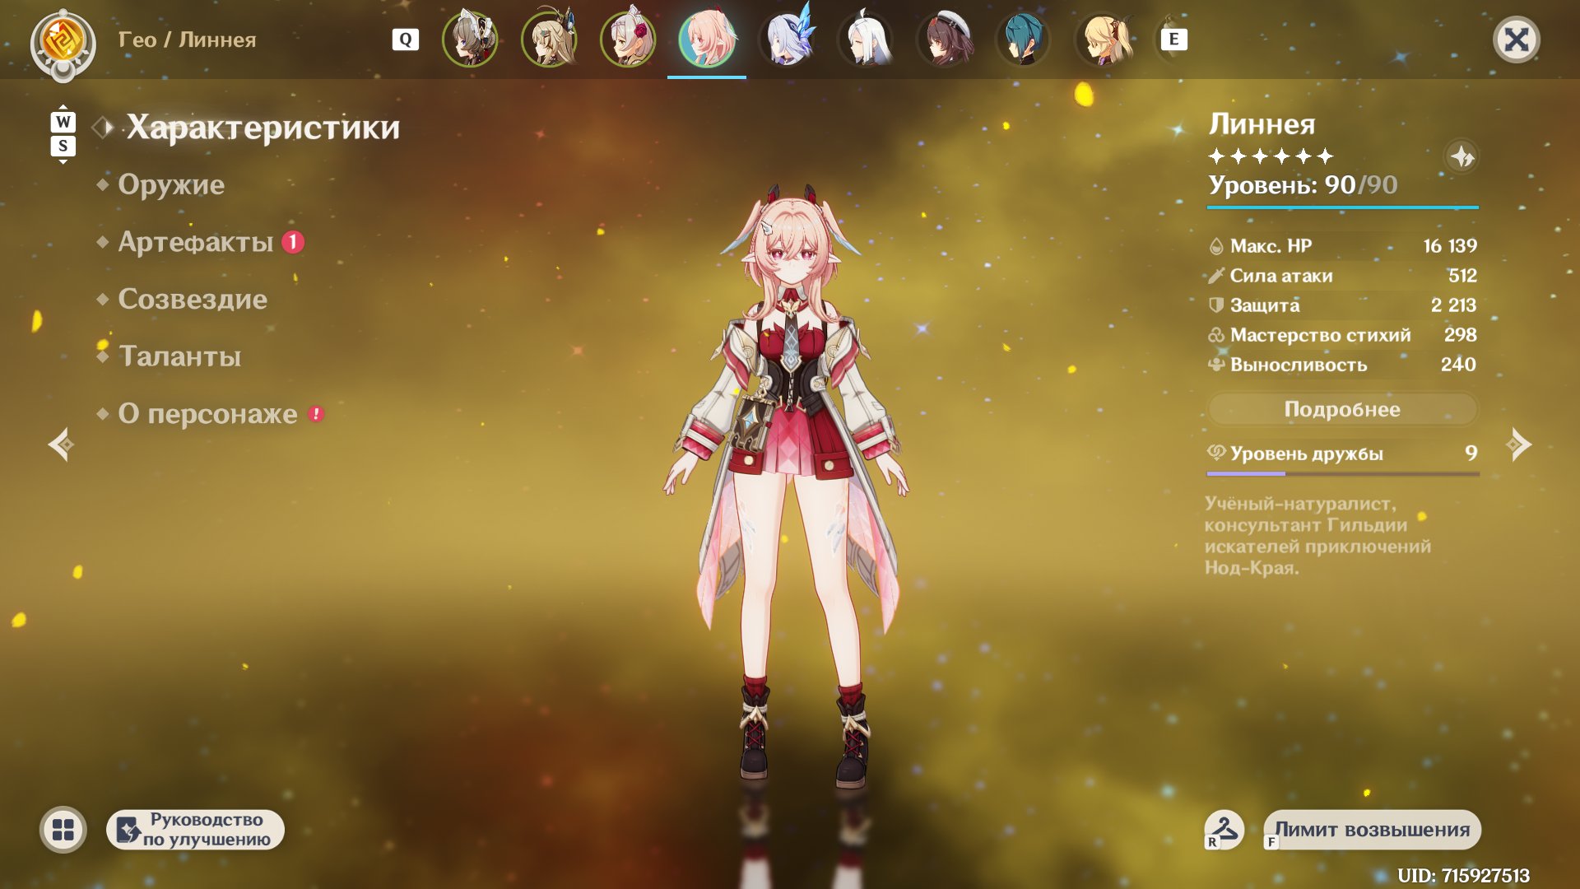Image resolution: width=1580 pixels, height=889 pixels.
Task: Click the five-star rarity indicator
Action: click(x=1271, y=156)
